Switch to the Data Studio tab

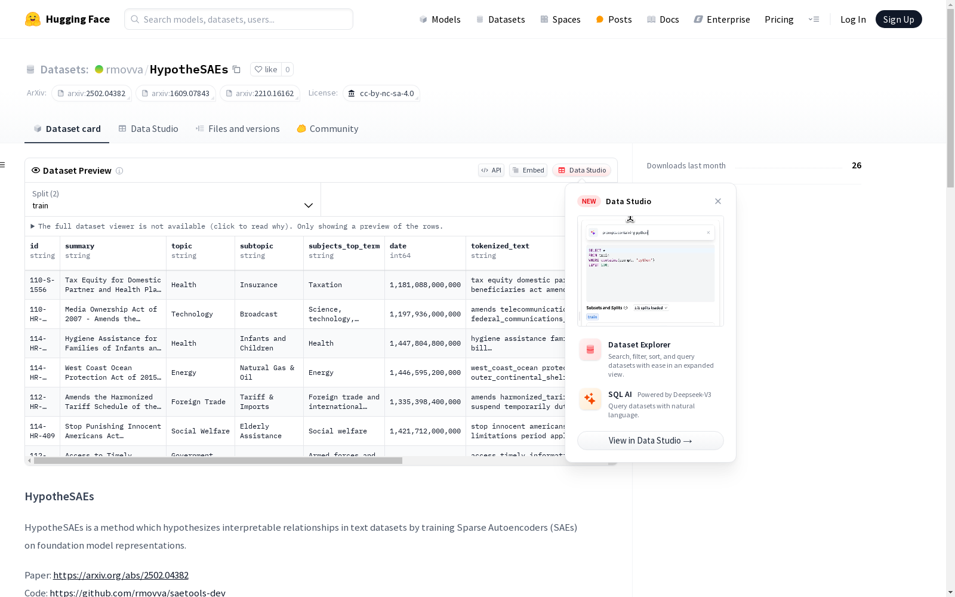148,129
